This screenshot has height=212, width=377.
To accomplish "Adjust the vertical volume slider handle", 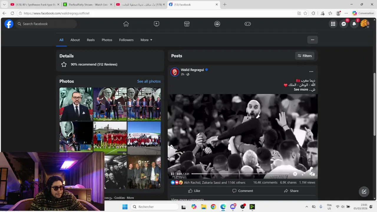I will pos(311,168).
